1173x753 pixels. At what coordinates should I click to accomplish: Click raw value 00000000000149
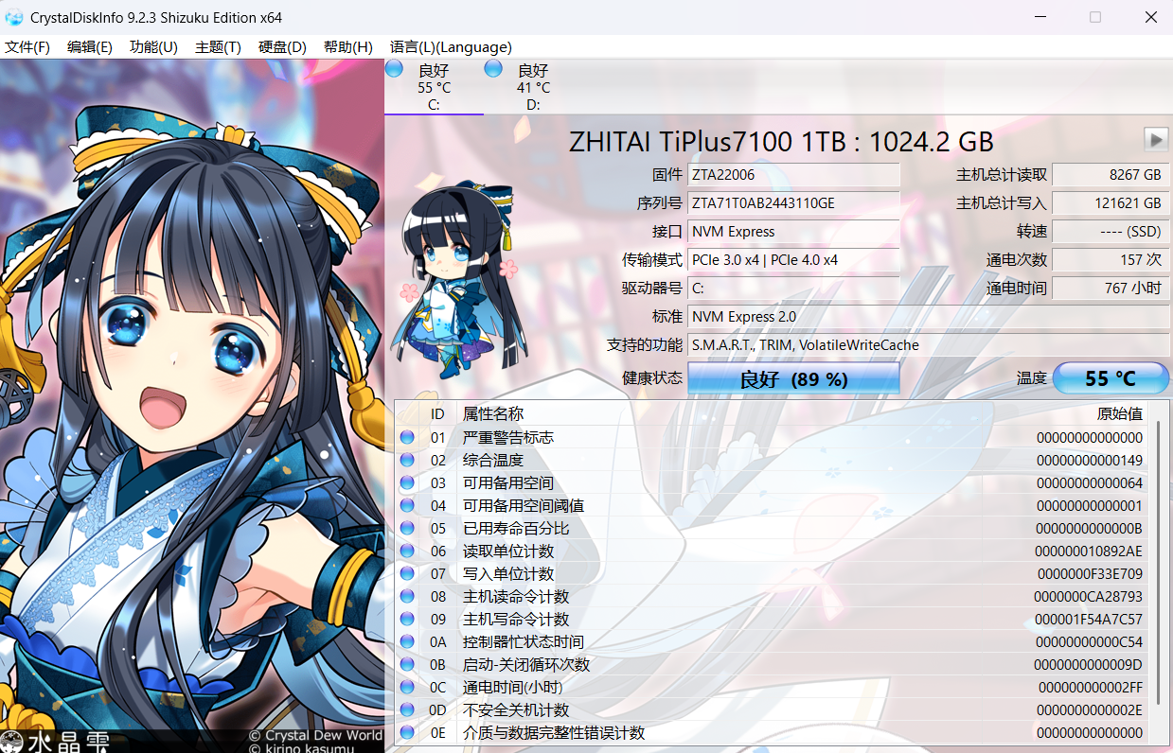coord(1090,461)
